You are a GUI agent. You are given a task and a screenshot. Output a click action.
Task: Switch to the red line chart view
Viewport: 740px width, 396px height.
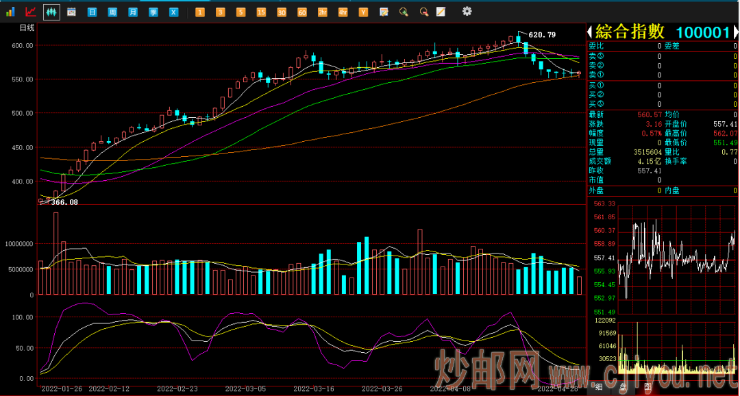31,12
